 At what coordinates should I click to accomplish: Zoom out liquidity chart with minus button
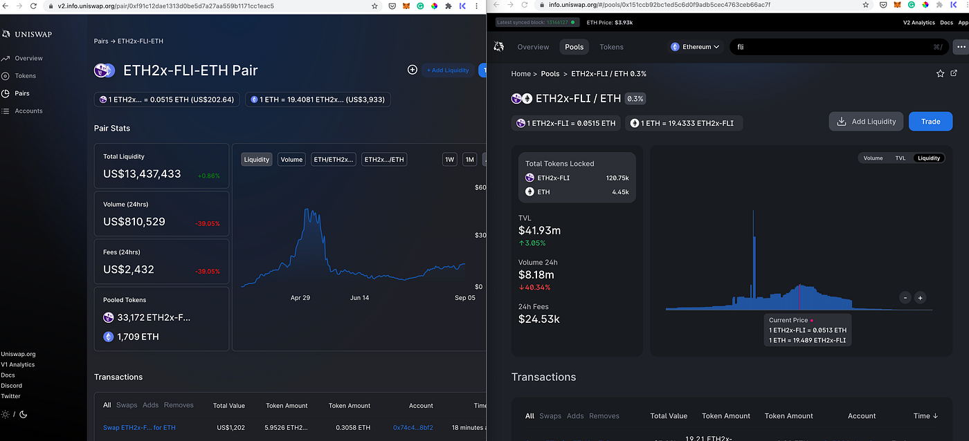pos(905,298)
